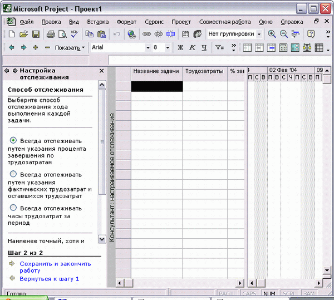Click 'Трудозатраты' column header
This screenshot has height=300, width=334.
pyautogui.click(x=204, y=73)
